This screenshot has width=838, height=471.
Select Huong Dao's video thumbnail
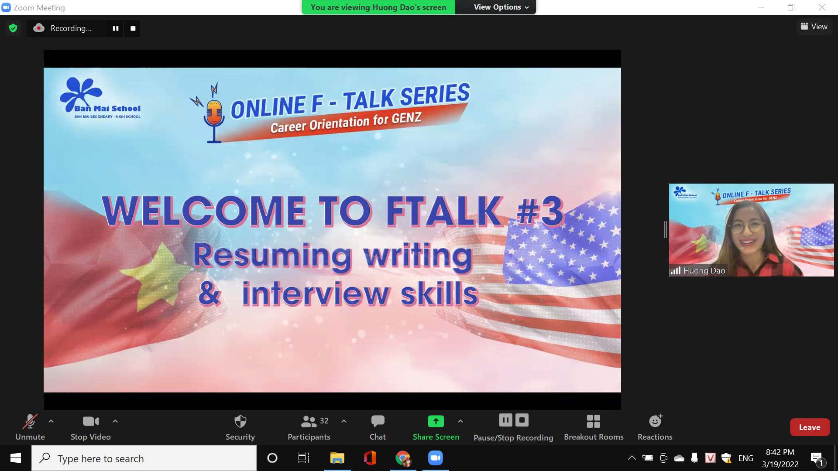pyautogui.click(x=751, y=230)
